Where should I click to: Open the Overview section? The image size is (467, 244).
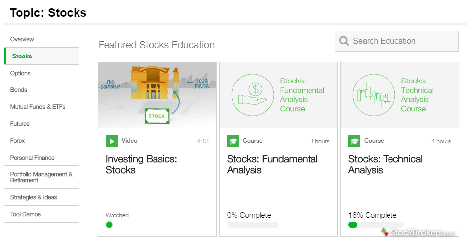tap(22, 39)
